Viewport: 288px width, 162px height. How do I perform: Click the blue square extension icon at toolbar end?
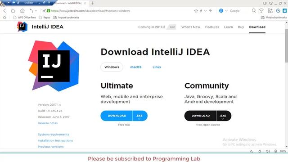[x=285, y=11]
